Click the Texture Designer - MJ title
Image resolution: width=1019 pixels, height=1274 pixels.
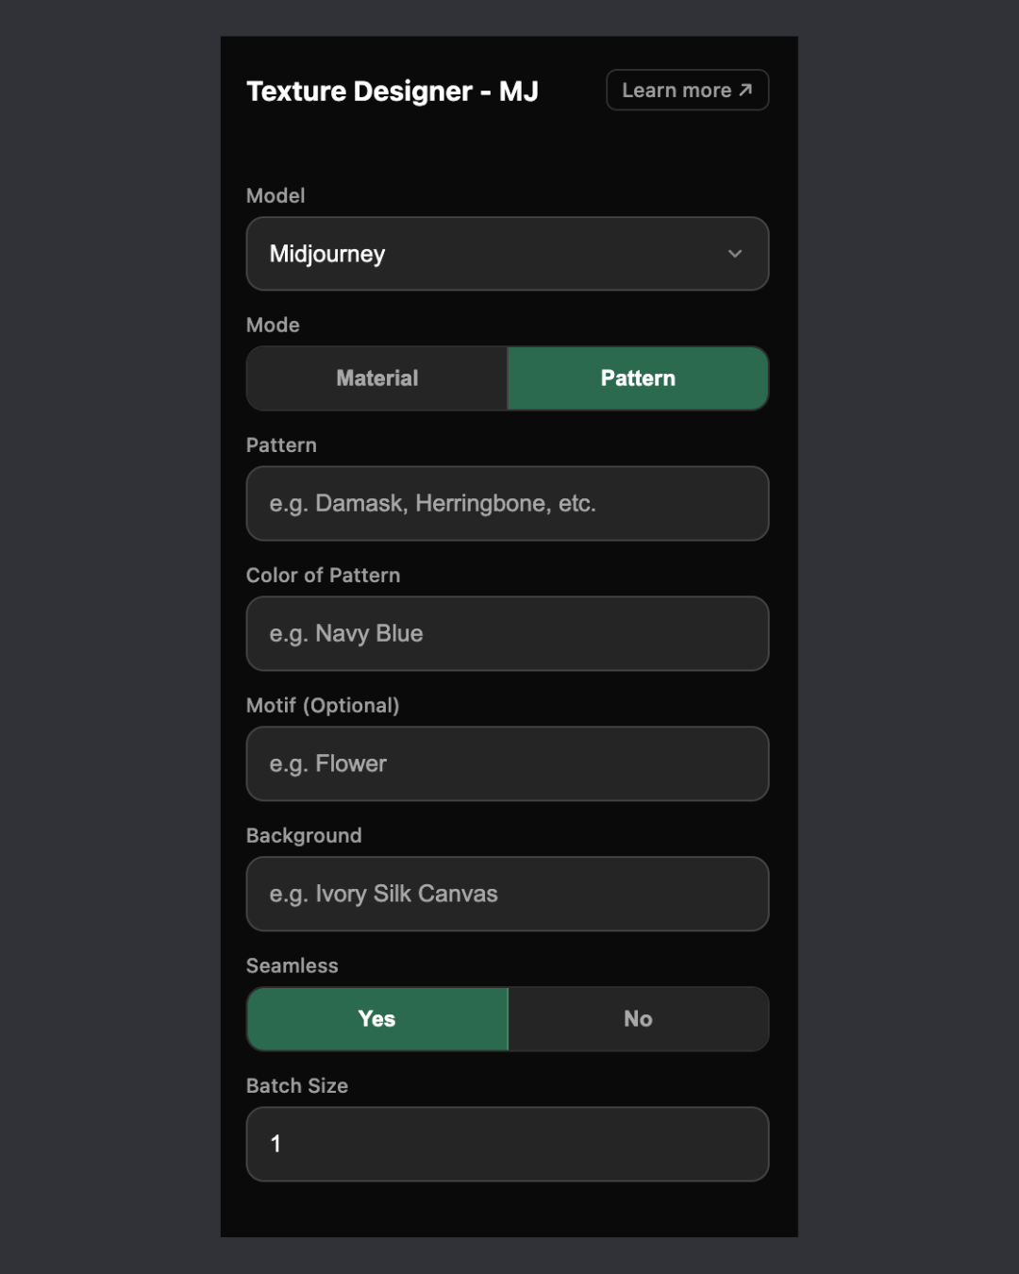tap(393, 92)
